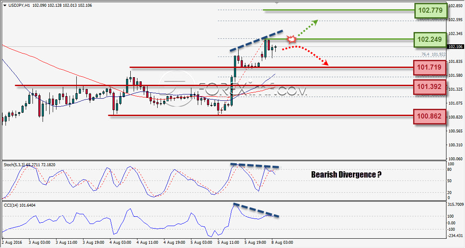Select the Stoch(5,3,3) indicator label
465x248 pixels.
29,164
